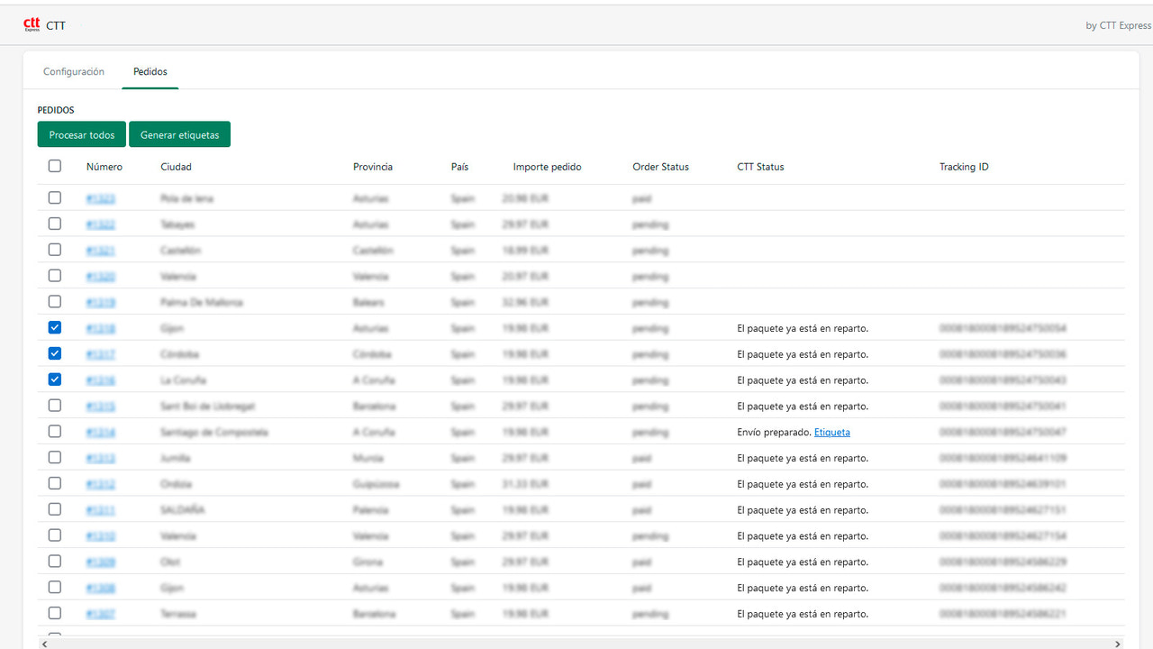Click the left scroll arrow at the bottom
Image resolution: width=1153 pixels, height=649 pixels.
pos(44,644)
